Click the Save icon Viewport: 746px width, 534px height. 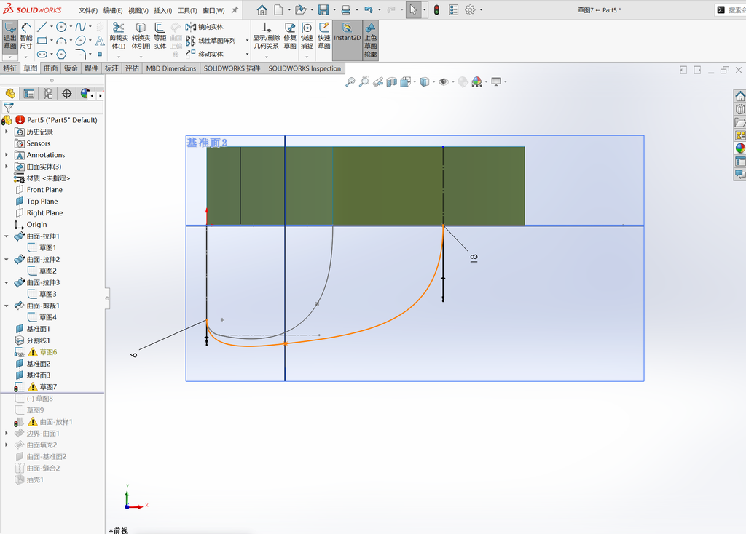click(323, 9)
